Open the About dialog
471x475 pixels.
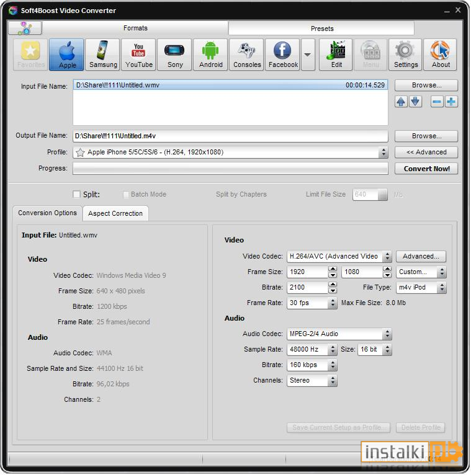tap(440, 55)
